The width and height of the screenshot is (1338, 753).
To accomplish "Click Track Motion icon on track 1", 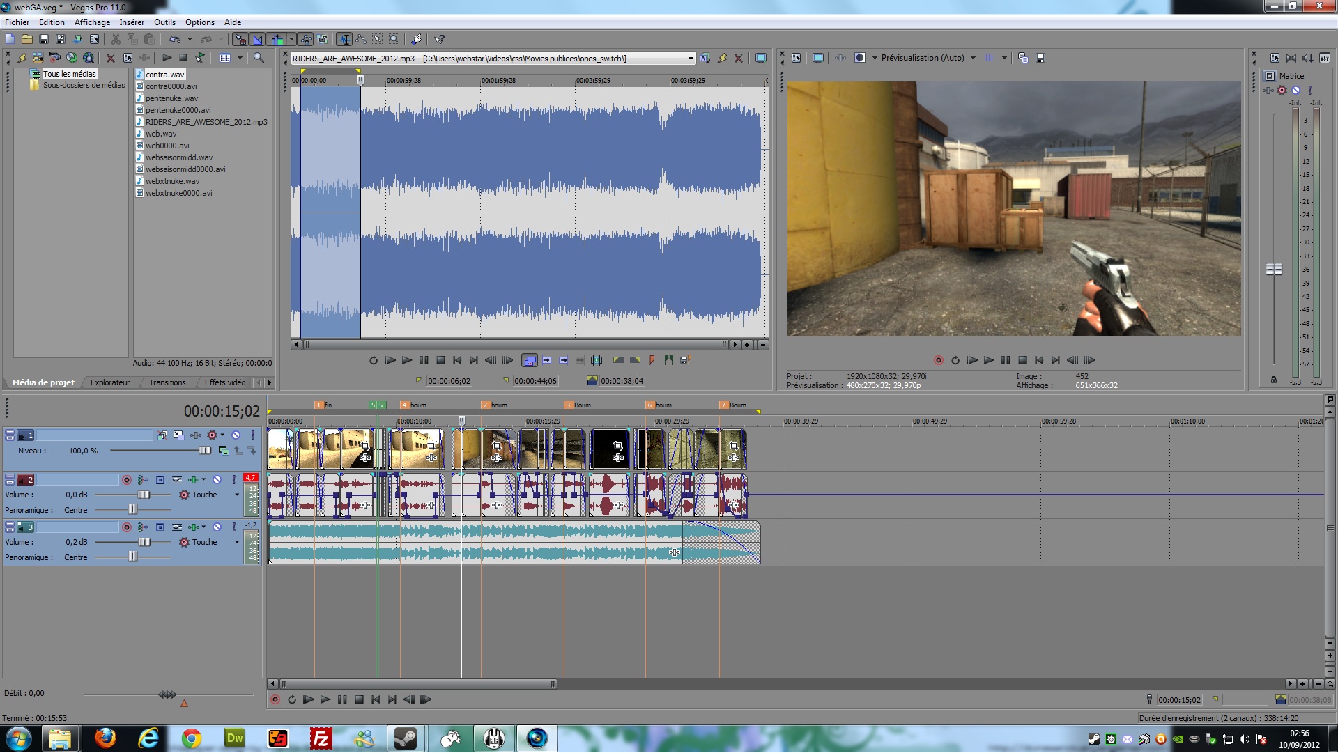I will [178, 435].
